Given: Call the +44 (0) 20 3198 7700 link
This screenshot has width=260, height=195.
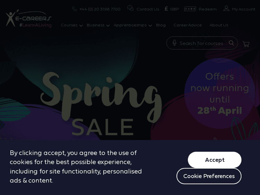Looking at the screenshot, I should (100, 9).
